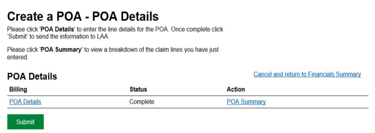The width and height of the screenshot is (375, 133).
Task: Open the POA Details billing link
Action: [25, 102]
